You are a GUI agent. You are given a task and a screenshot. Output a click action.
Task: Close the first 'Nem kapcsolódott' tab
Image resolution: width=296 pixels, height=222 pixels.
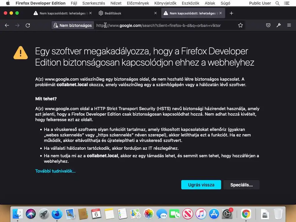pyautogui.click(x=90, y=13)
